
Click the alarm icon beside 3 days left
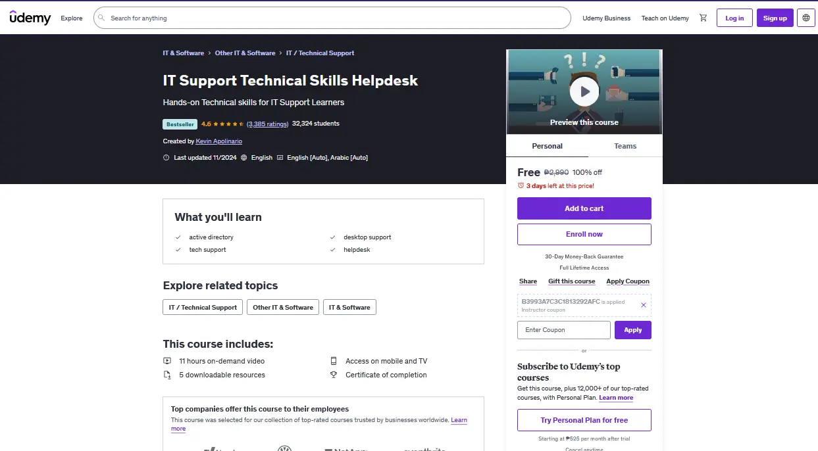tap(521, 185)
